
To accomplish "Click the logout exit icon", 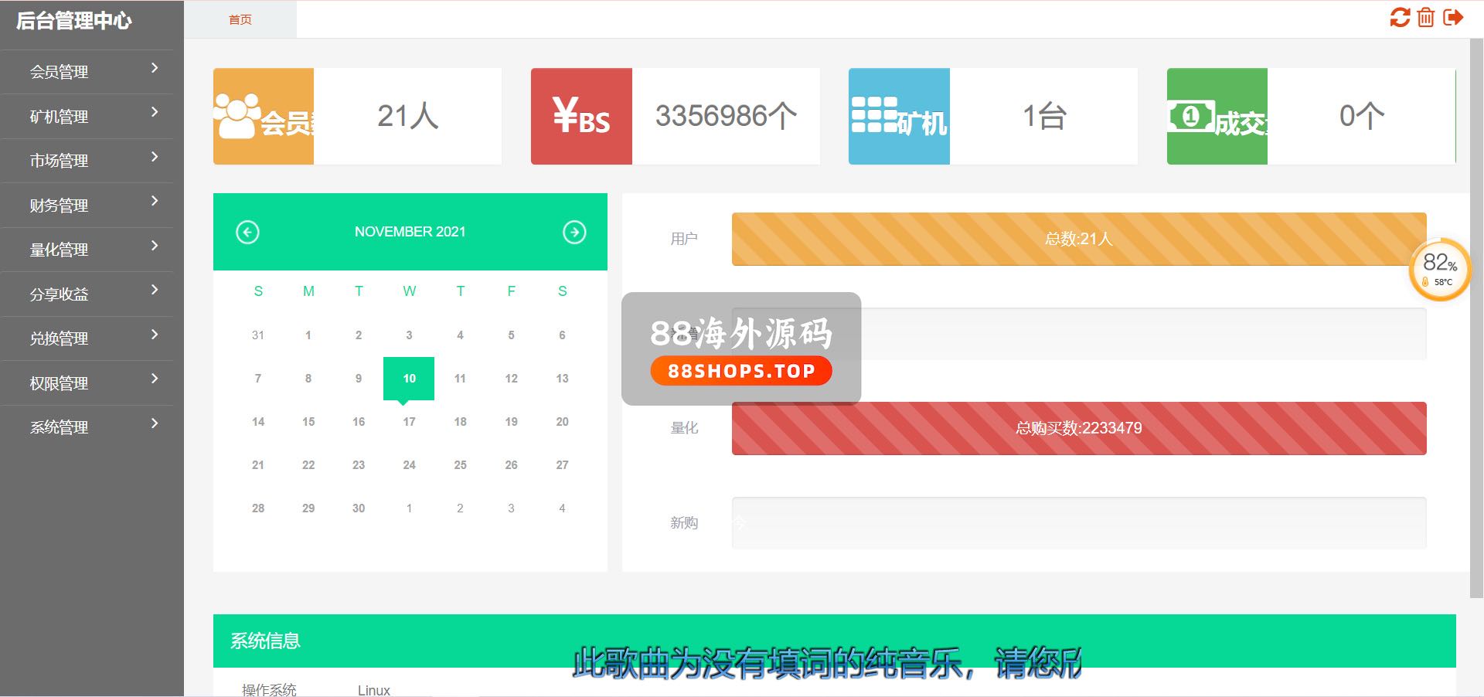I will [x=1453, y=17].
